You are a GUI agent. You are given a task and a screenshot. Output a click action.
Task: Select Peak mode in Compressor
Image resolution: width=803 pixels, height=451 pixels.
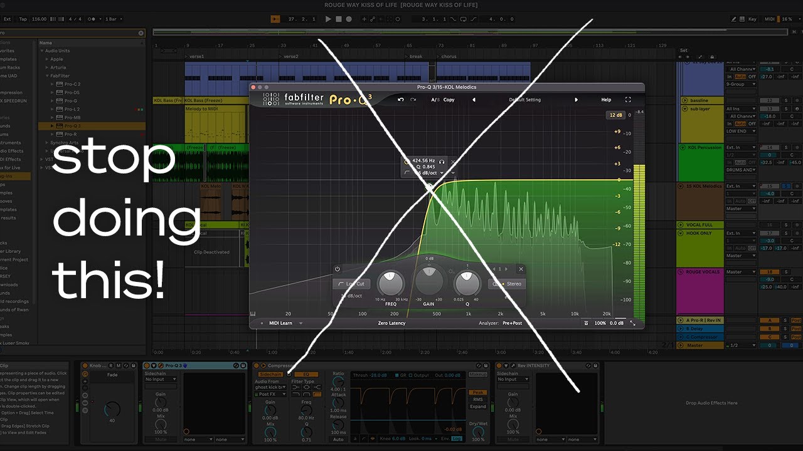pos(477,391)
